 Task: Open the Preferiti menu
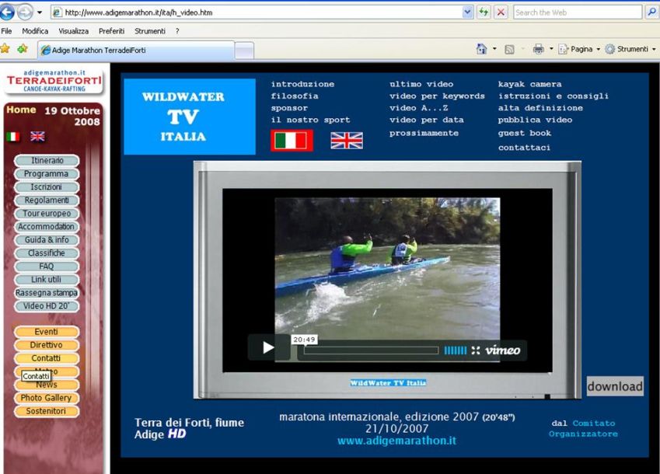pyautogui.click(x=111, y=31)
